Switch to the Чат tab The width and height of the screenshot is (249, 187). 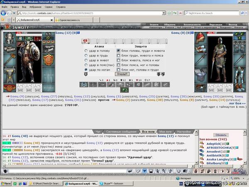coord(98,132)
